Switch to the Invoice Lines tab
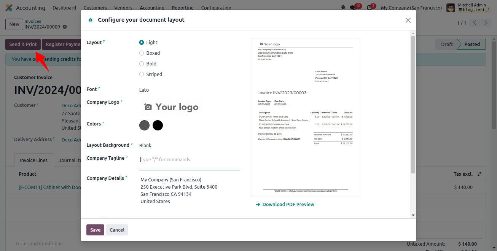This screenshot has width=497, height=251. (34, 160)
